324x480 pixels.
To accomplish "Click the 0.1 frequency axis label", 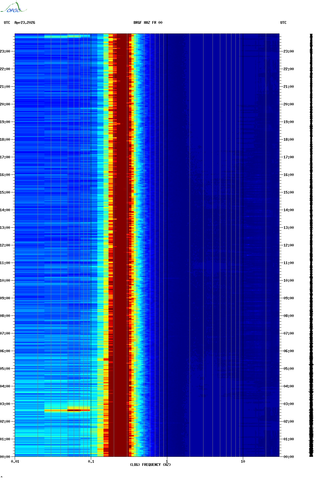I will [91, 461].
